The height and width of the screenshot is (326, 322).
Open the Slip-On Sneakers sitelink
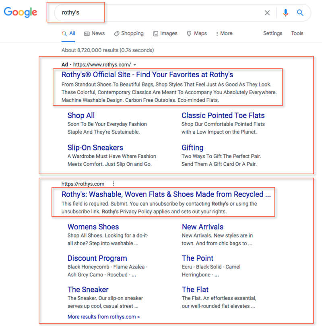[x=95, y=148]
